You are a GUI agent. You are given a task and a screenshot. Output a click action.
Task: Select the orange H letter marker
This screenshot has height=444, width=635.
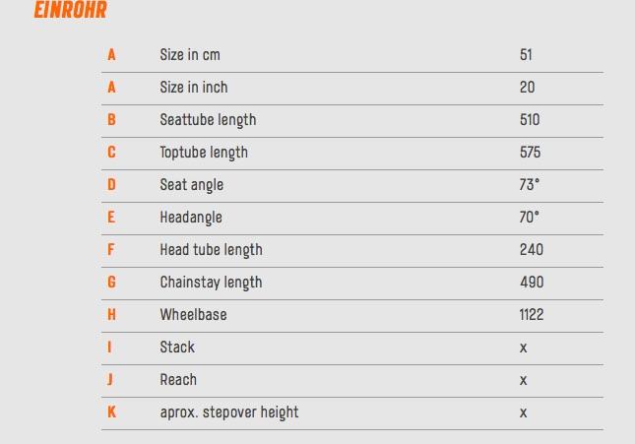(x=112, y=314)
